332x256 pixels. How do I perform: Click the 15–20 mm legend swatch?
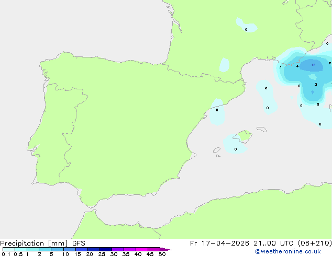click(x=82, y=249)
